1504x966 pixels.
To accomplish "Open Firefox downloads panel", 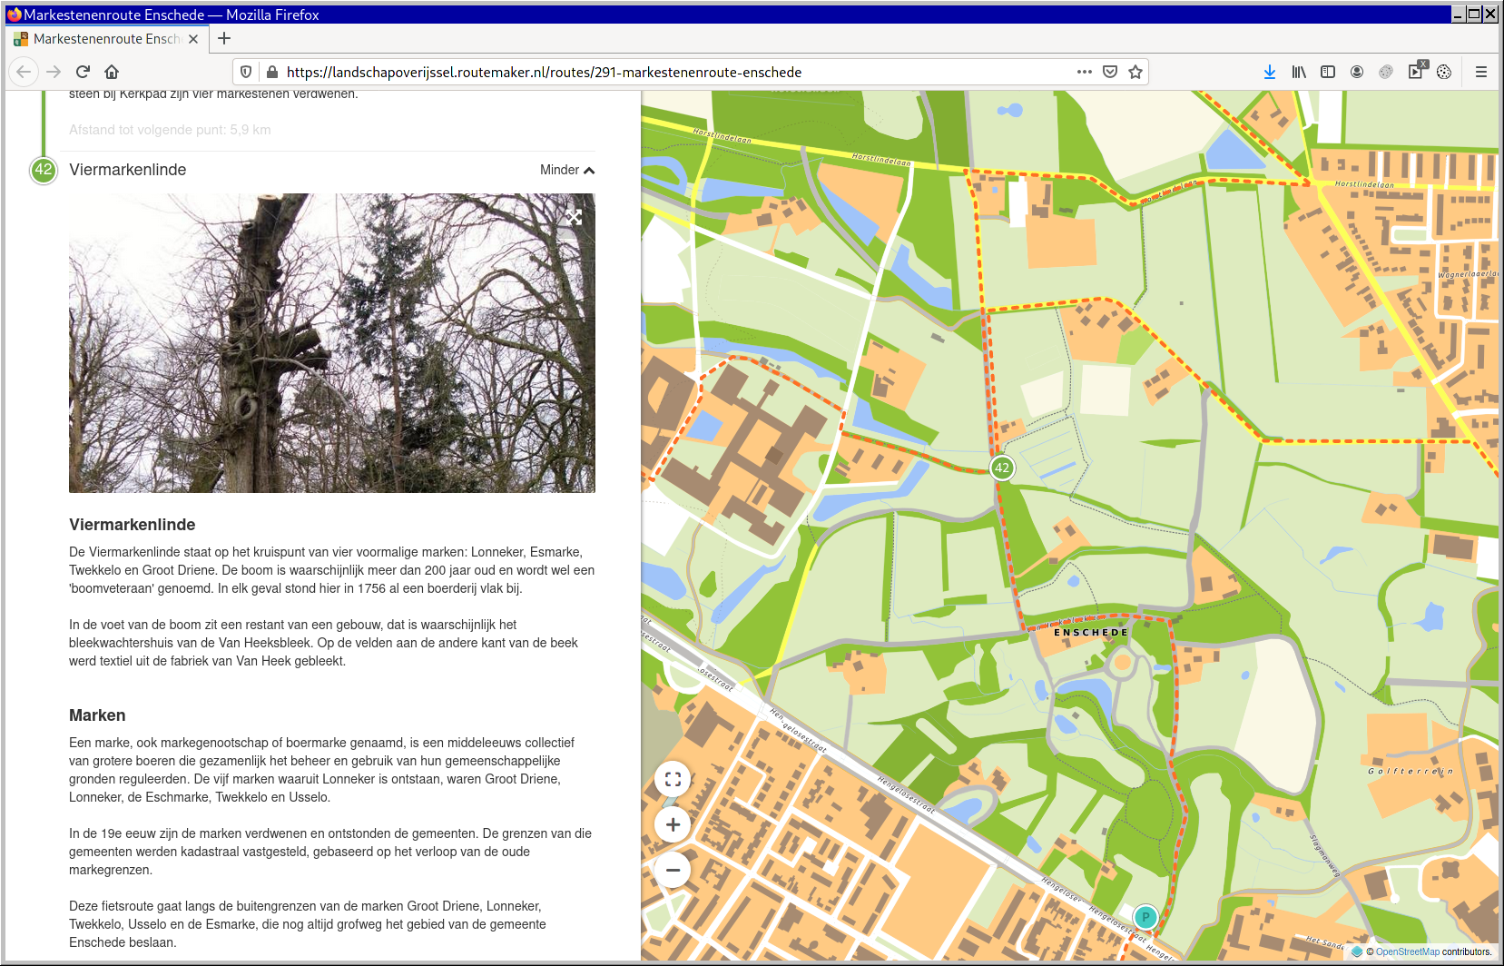I will 1269,72.
